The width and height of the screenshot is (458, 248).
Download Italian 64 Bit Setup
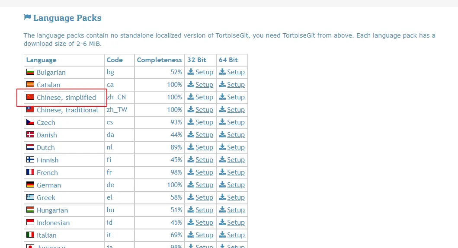pyautogui.click(x=232, y=235)
